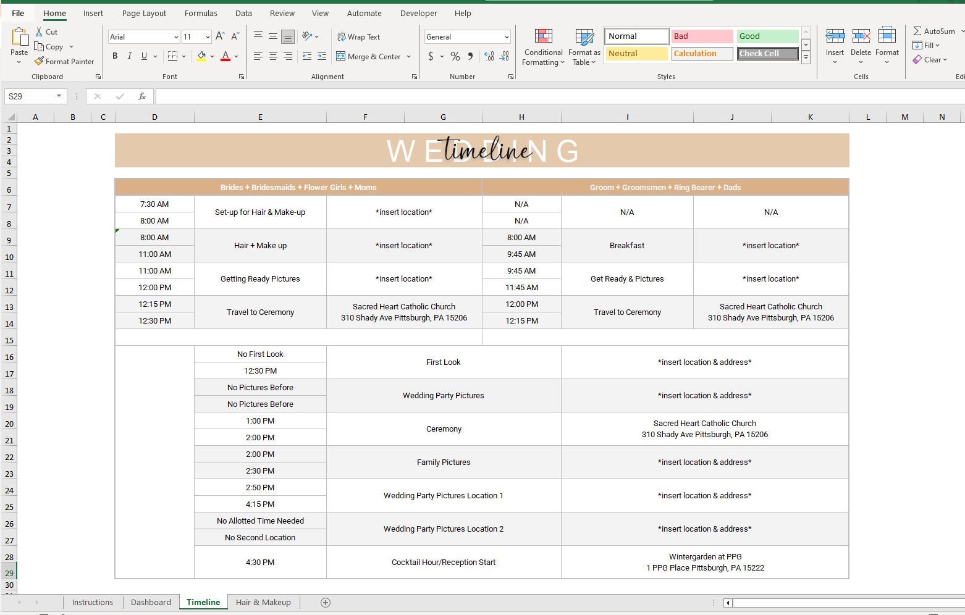Toggle Wrap Text for the selection
The height and width of the screenshot is (615, 965).
click(358, 36)
